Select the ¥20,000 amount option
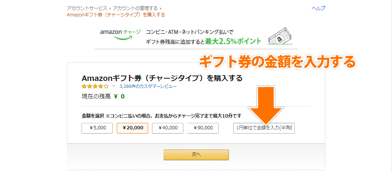392x174 pixels. click(x=132, y=128)
